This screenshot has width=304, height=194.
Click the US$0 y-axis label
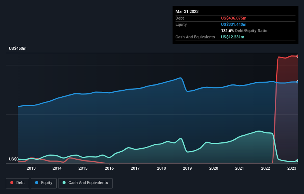coord(14,159)
